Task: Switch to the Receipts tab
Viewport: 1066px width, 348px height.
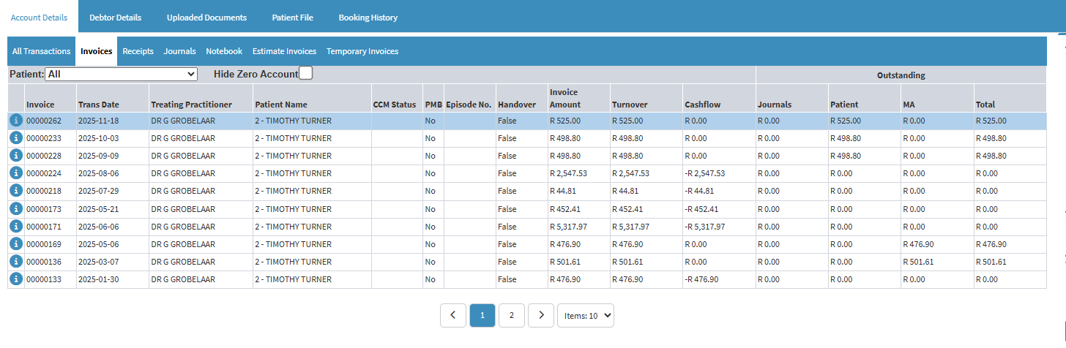Action: point(138,51)
